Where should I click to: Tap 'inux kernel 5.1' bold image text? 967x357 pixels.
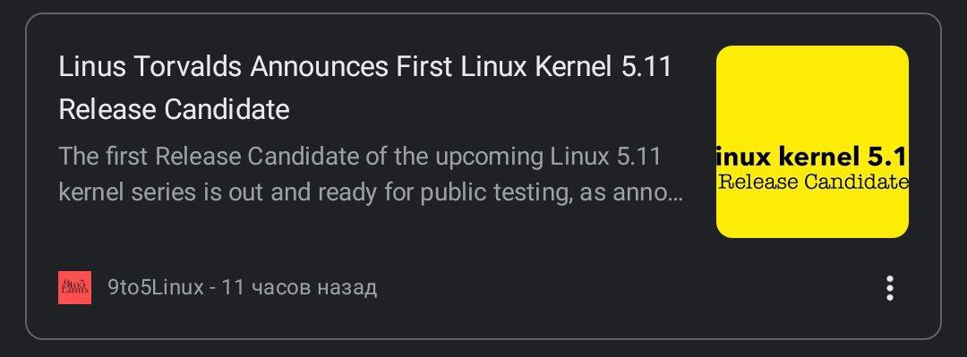[812, 157]
